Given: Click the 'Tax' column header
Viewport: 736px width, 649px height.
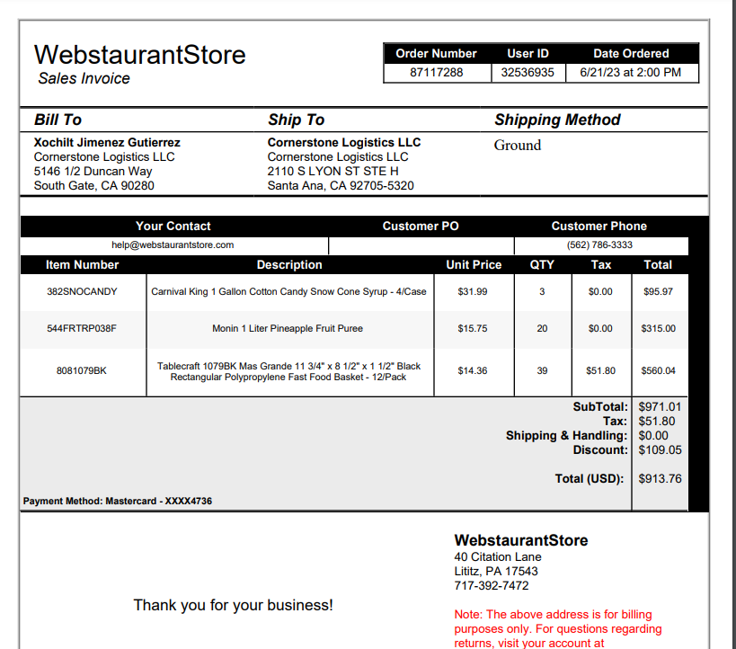Looking at the screenshot, I should [601, 265].
